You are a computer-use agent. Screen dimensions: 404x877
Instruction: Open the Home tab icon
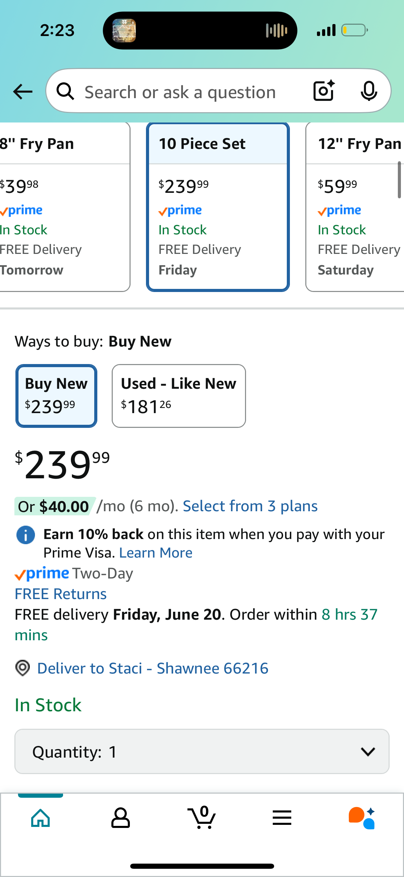[x=40, y=818]
